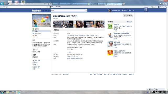This screenshot has width=168, height=94.
Task: Open the Jeenru Wang profile link
Action: tap(115, 10)
